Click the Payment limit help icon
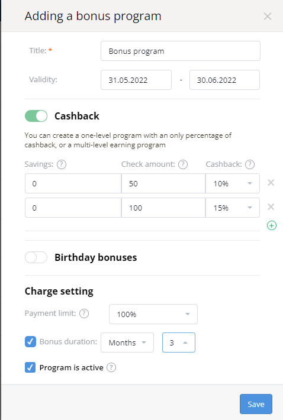283x420 pixels. (84, 313)
